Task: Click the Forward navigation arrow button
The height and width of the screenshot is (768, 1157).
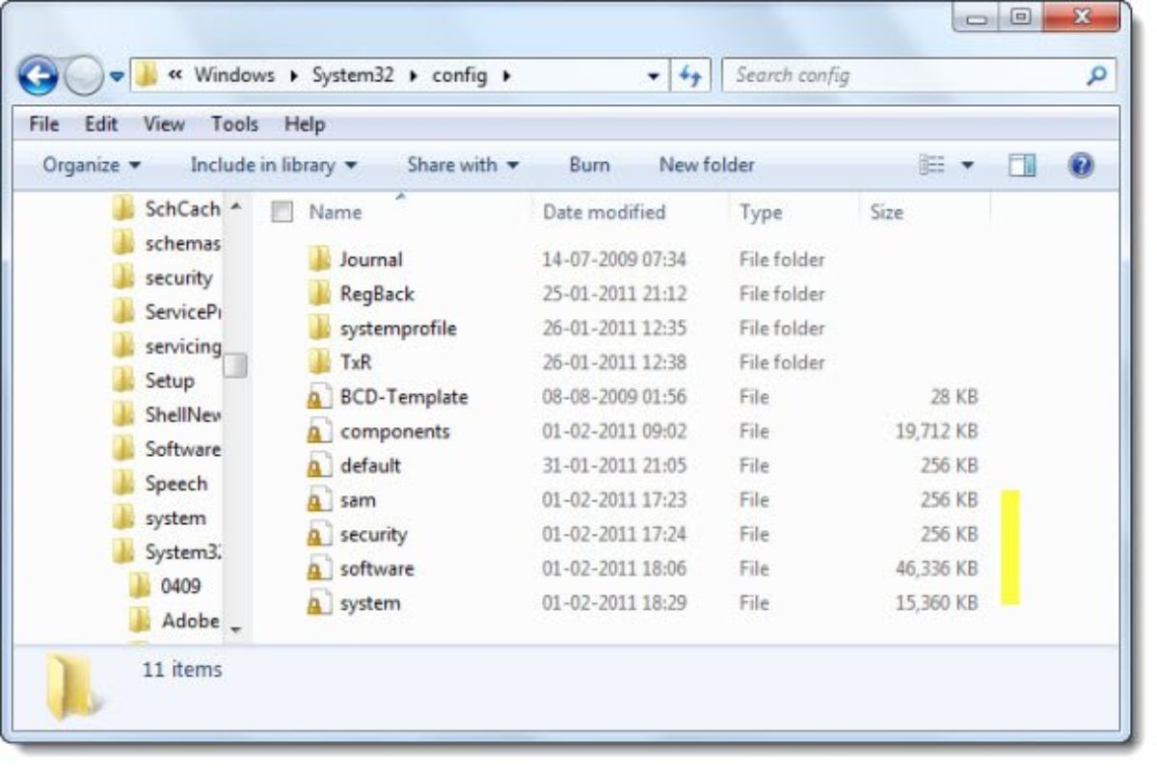Action: point(84,76)
